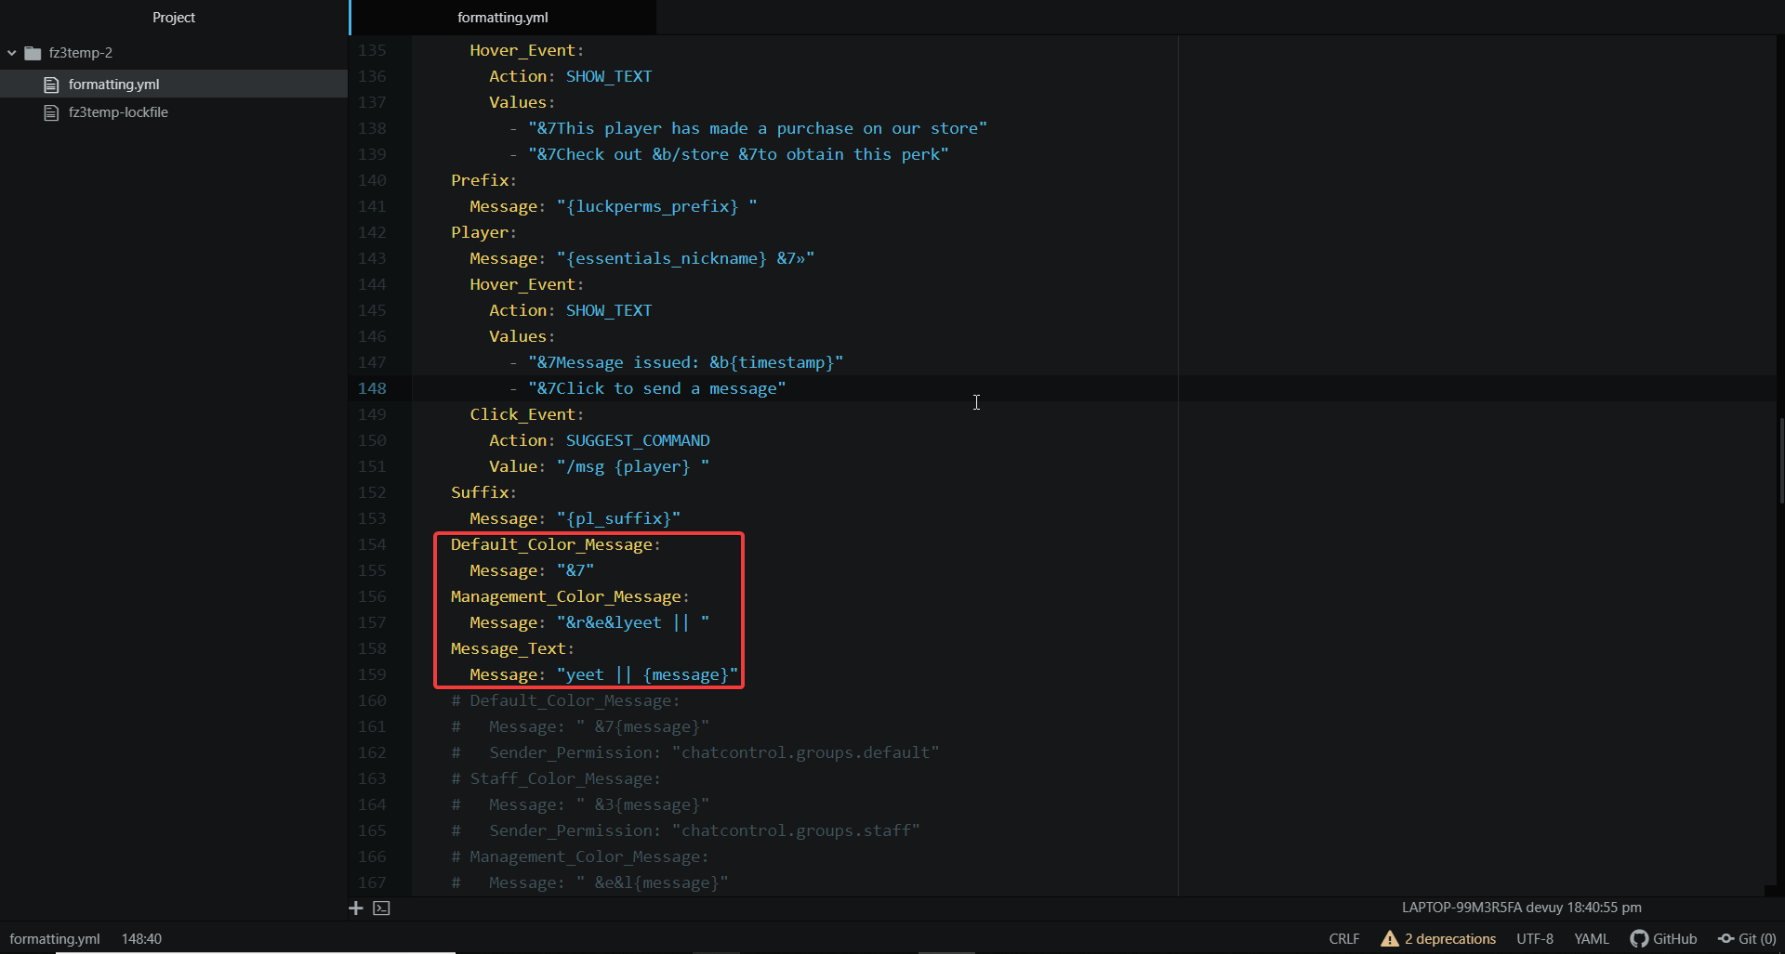
Task: Select the formatting.yml file icon in sidebar
Action: (51, 84)
